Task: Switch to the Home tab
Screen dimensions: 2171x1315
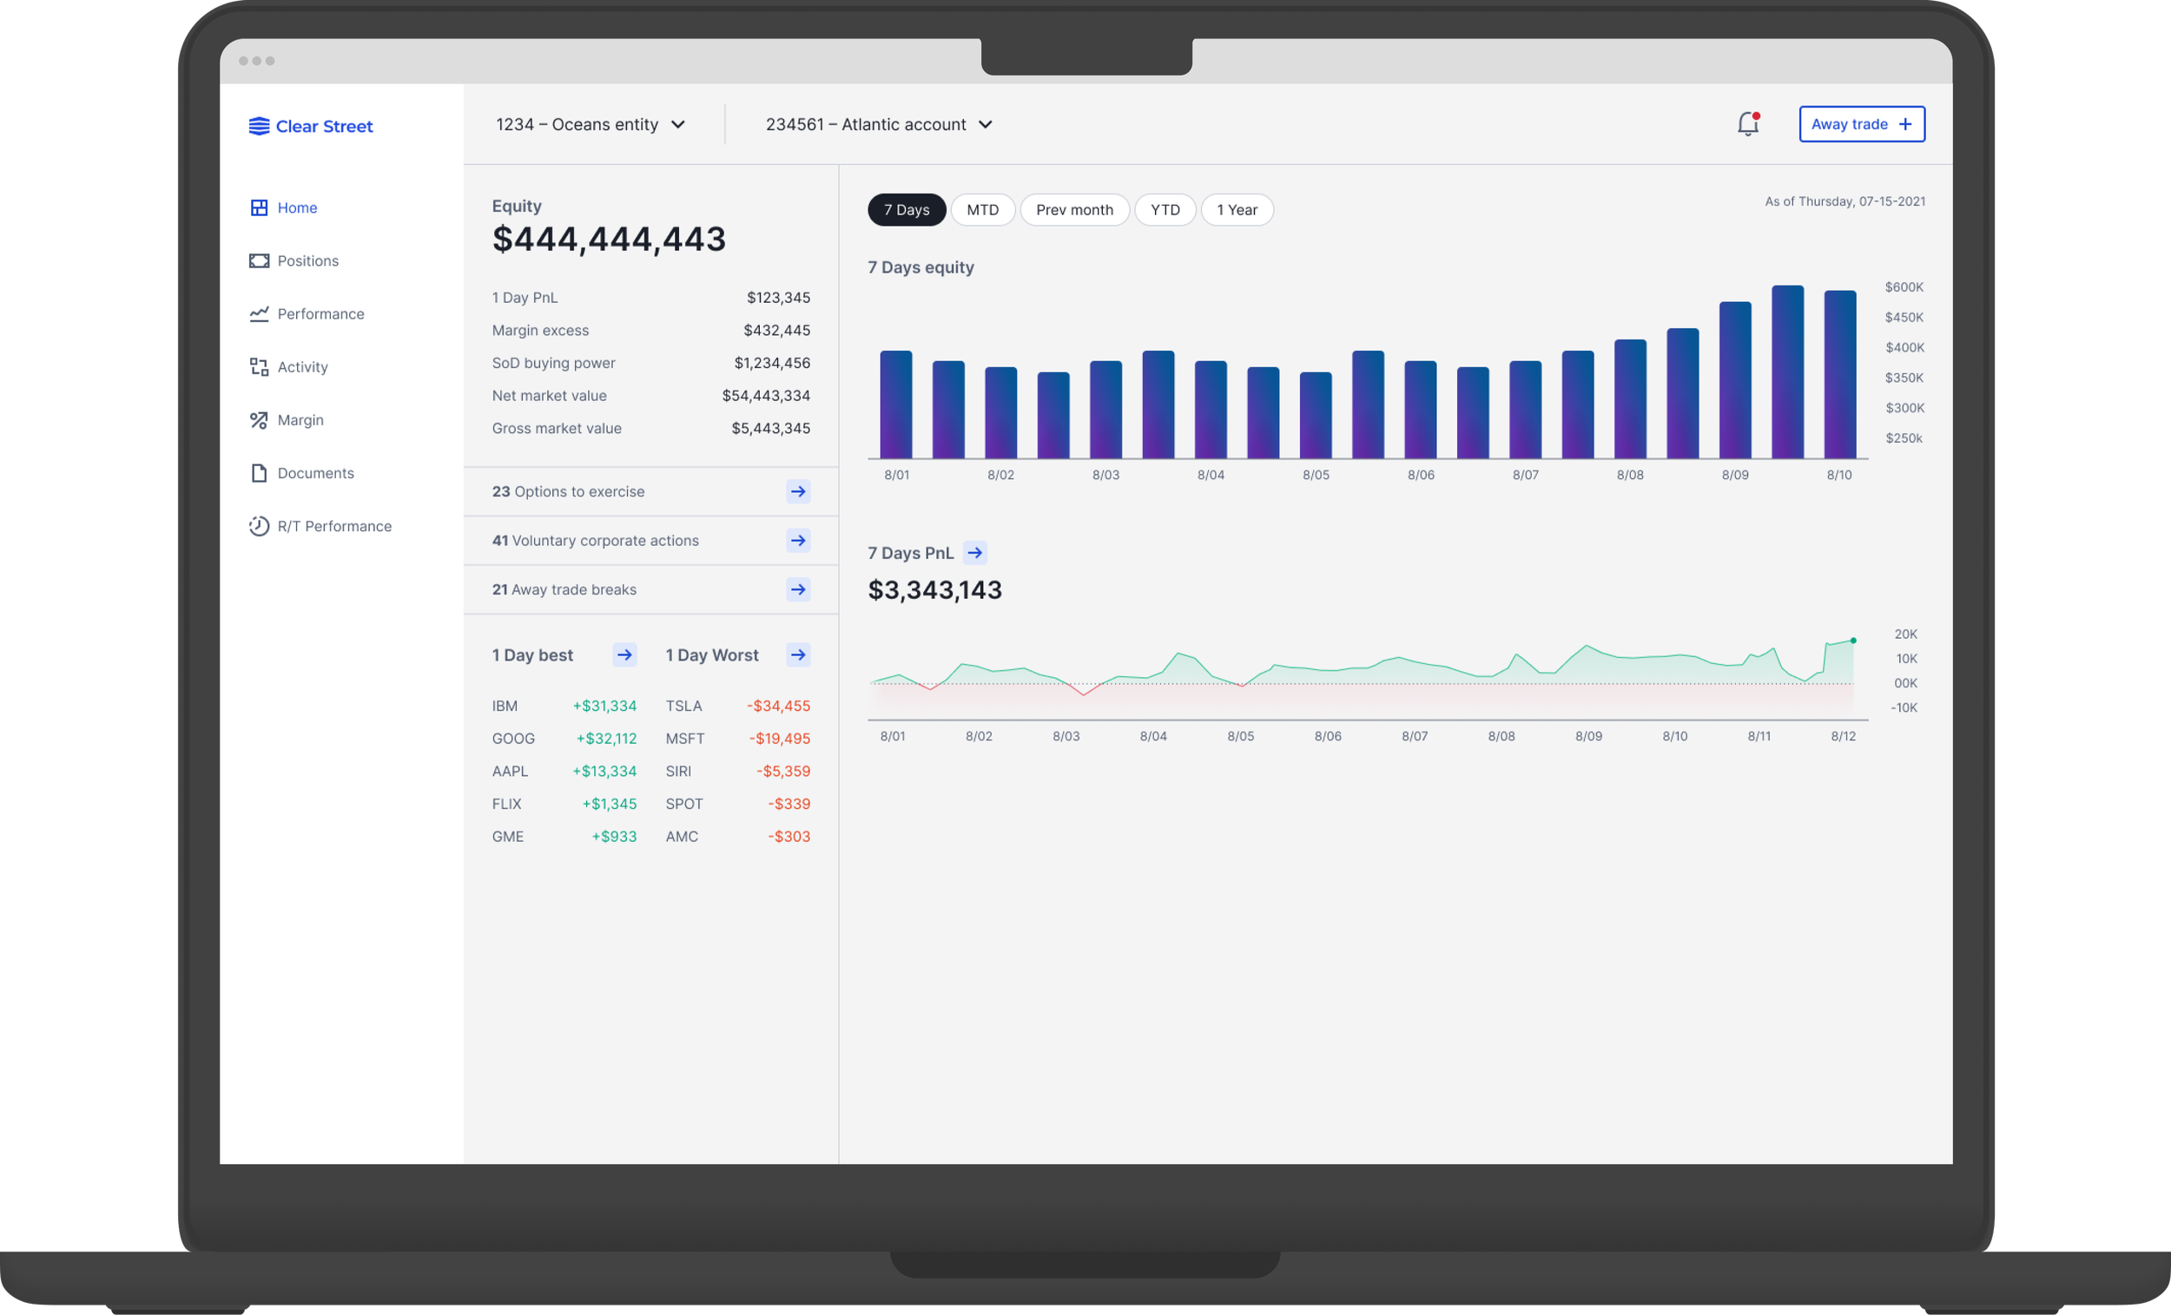Action: click(x=296, y=207)
